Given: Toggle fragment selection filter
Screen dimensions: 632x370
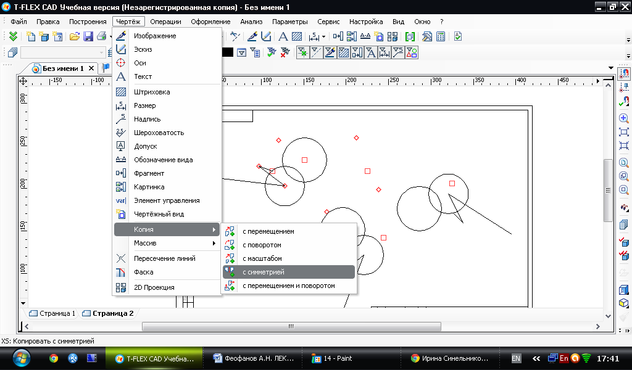Looking at the screenshot, I should tap(357, 52).
